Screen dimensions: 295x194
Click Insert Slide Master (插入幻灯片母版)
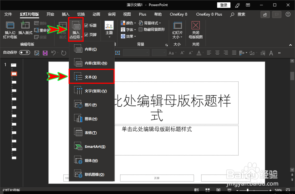10,30
